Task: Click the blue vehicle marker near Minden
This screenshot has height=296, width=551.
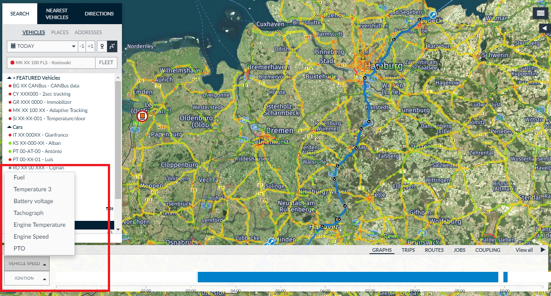Action: point(271,241)
